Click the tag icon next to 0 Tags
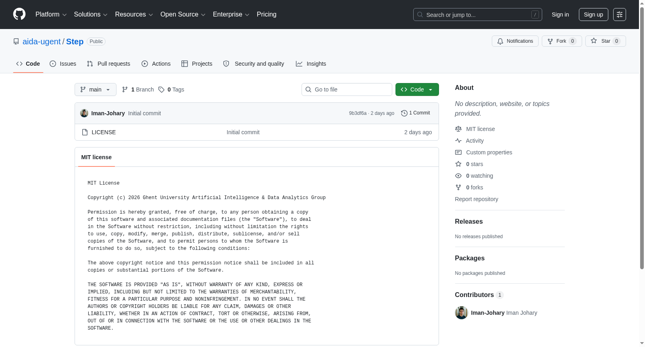The height and width of the screenshot is (347, 645). click(161, 89)
